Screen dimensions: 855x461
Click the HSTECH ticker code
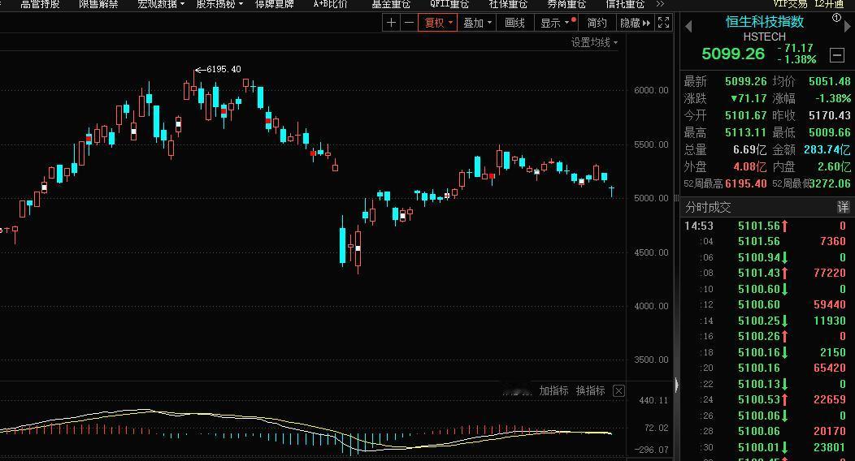point(765,37)
